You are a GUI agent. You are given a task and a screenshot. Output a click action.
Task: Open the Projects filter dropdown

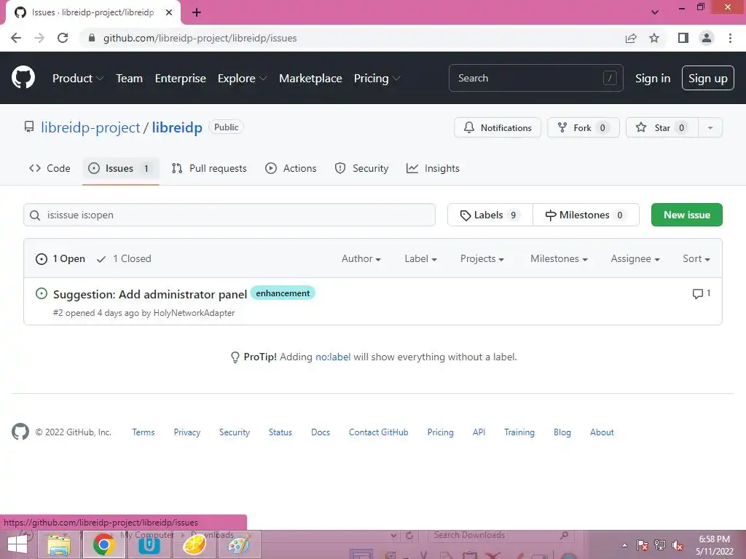482,258
